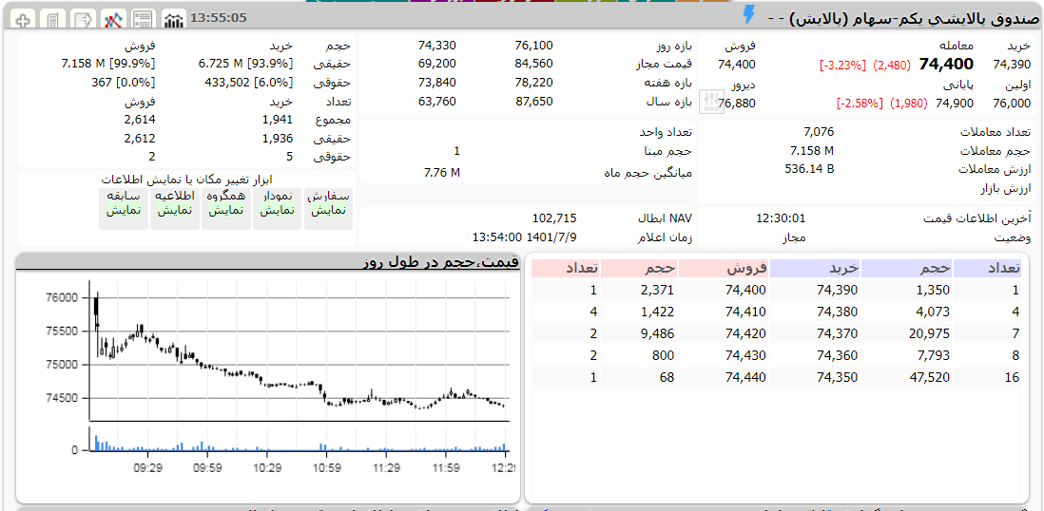
Task: Click last trade price 74,400 in bold
Action: [x=946, y=64]
